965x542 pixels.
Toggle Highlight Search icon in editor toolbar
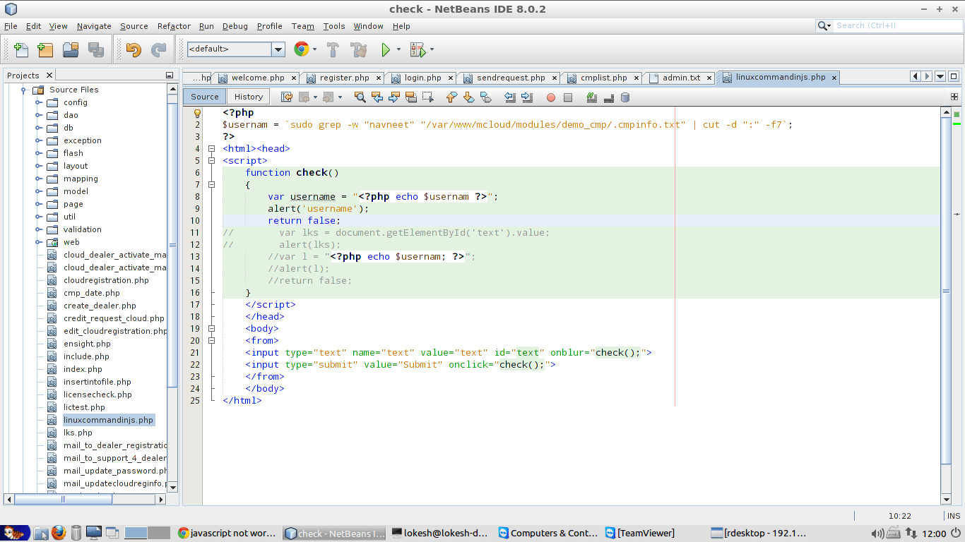coord(411,97)
